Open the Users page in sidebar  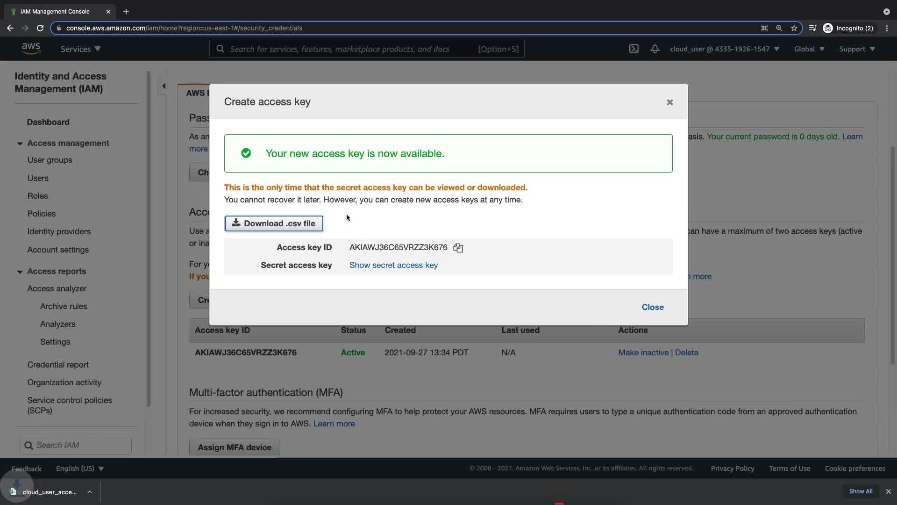click(38, 178)
